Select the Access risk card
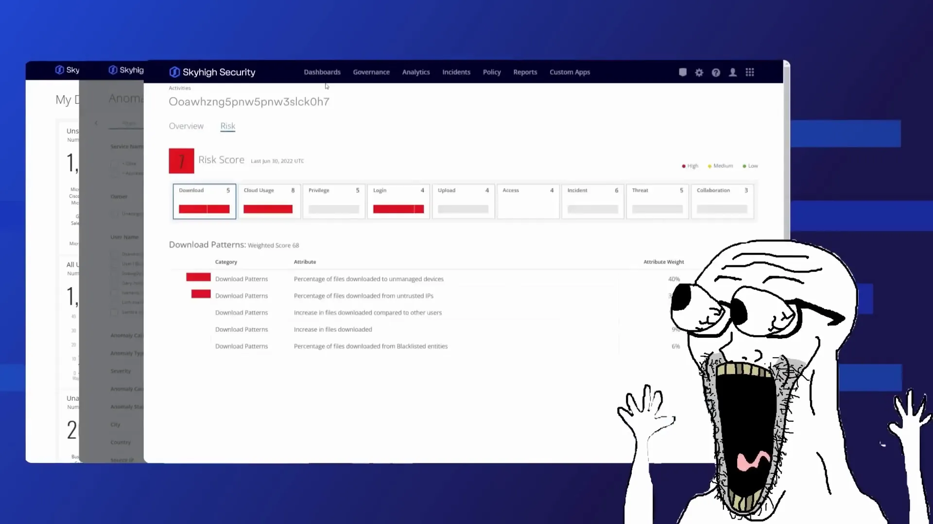933x524 pixels. [528, 201]
